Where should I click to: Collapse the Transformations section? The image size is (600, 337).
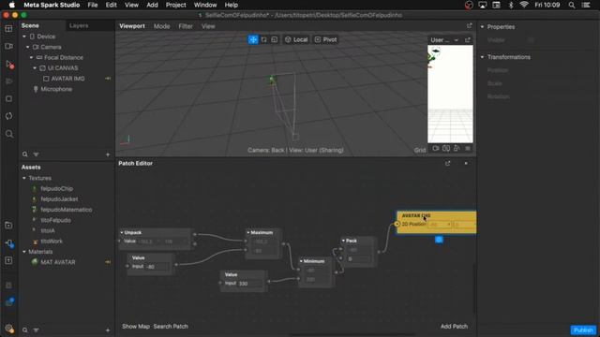tap(482, 57)
